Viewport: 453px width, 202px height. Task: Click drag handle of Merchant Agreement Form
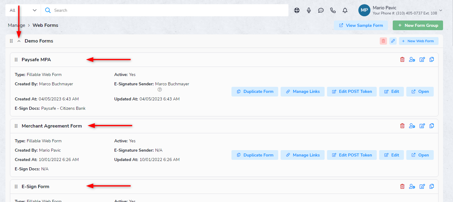(x=16, y=126)
